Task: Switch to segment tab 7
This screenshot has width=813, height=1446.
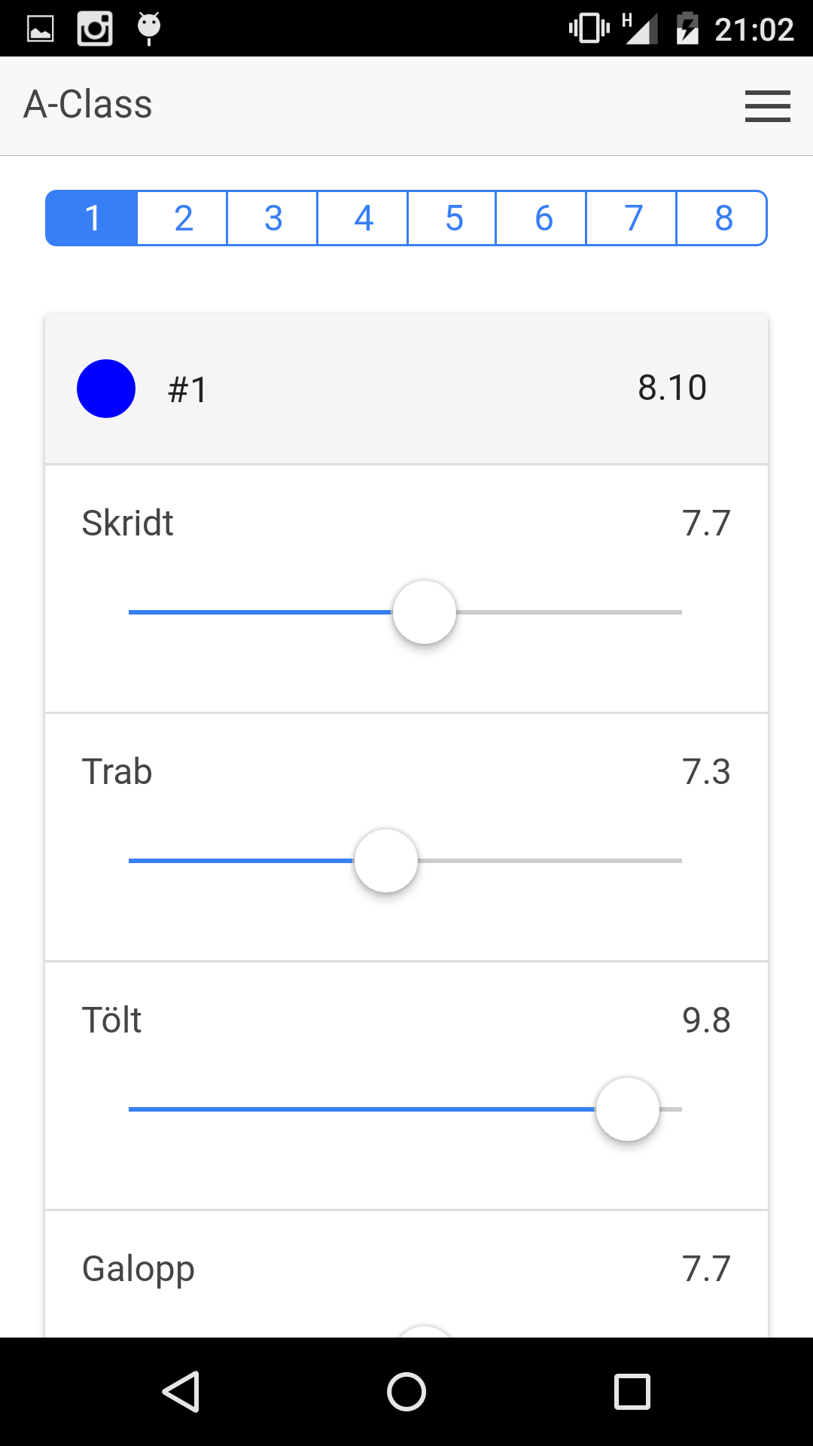Action: pyautogui.click(x=632, y=218)
